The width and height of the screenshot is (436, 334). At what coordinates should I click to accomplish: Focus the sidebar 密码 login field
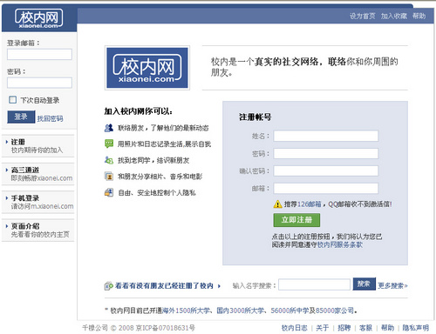click(x=39, y=83)
